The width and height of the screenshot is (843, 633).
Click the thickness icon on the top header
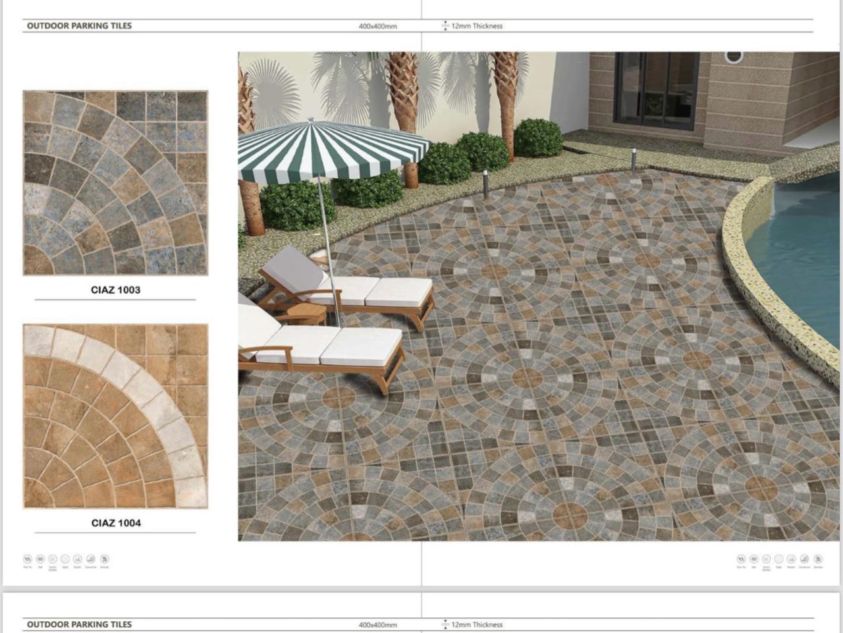(x=445, y=26)
